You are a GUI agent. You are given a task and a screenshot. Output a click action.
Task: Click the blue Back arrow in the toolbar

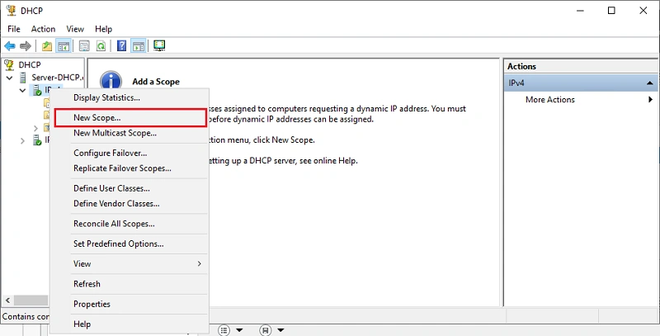pos(10,46)
